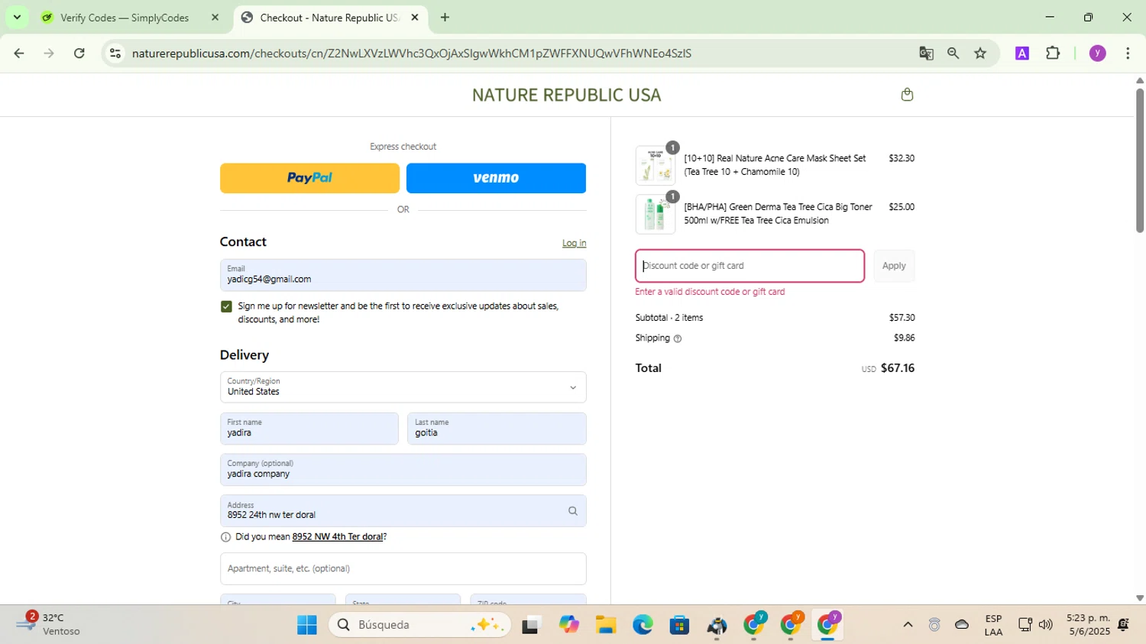Screen dimensions: 1146x644
Task: Open Task View in the taskbar
Action: [532, 625]
